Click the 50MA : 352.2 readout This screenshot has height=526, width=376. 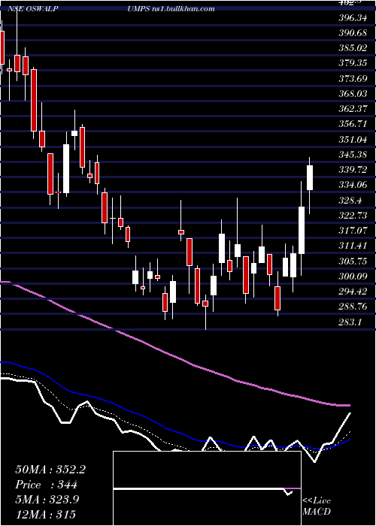50,470
